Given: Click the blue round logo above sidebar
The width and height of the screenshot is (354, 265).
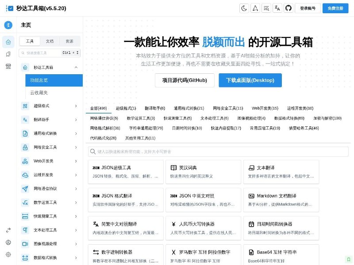Looking at the screenshot, I should [x=8, y=25].
